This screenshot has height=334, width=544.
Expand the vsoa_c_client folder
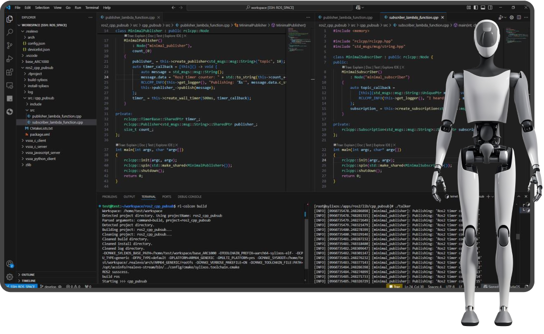point(36,140)
